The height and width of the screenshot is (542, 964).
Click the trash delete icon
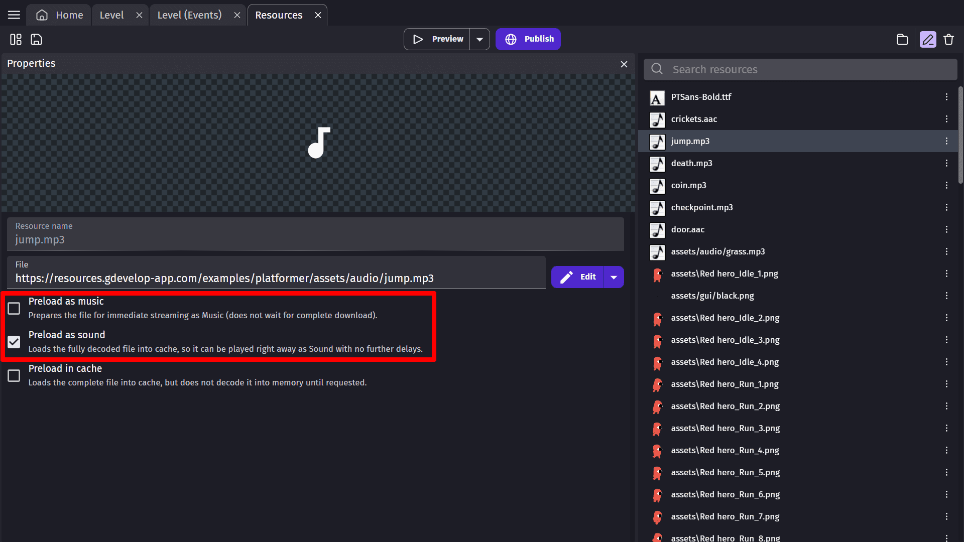click(x=948, y=40)
